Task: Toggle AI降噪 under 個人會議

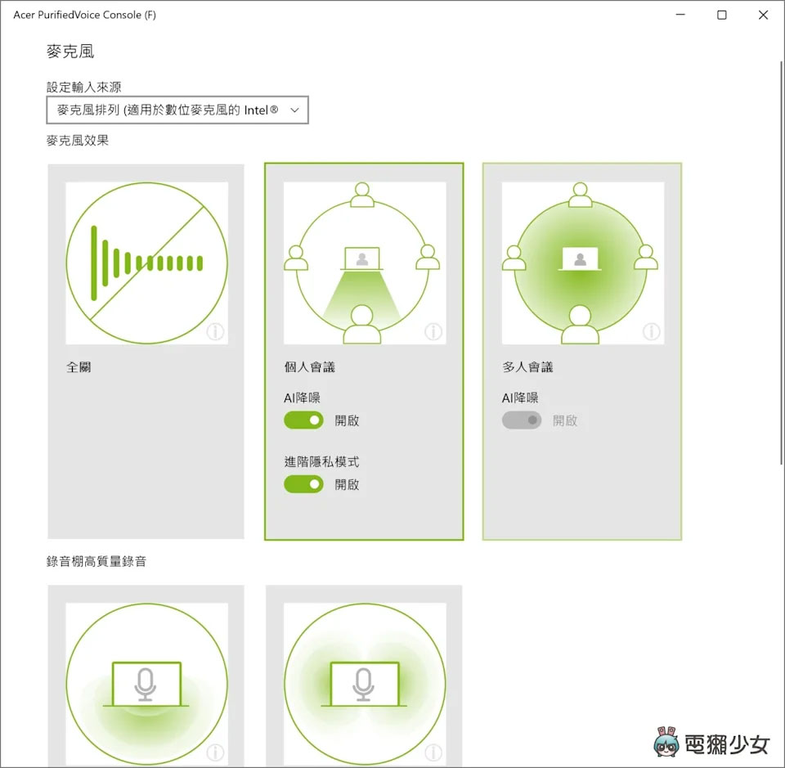Action: coord(304,420)
